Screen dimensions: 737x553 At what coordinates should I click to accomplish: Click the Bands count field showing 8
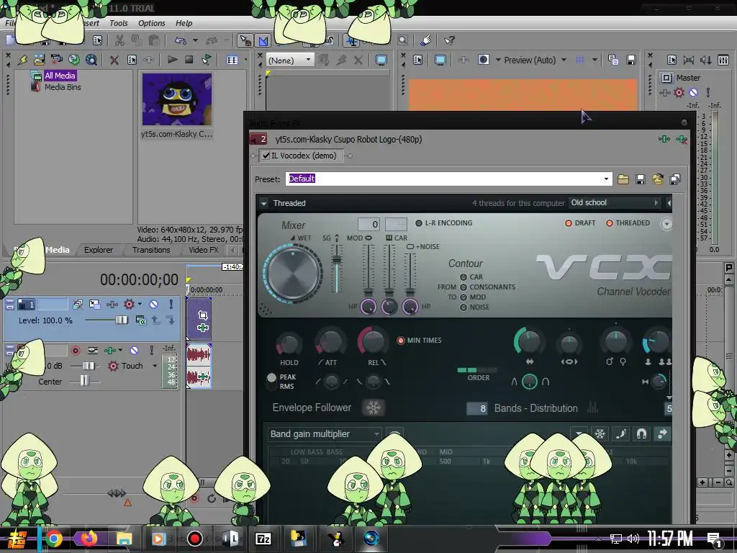click(x=477, y=408)
